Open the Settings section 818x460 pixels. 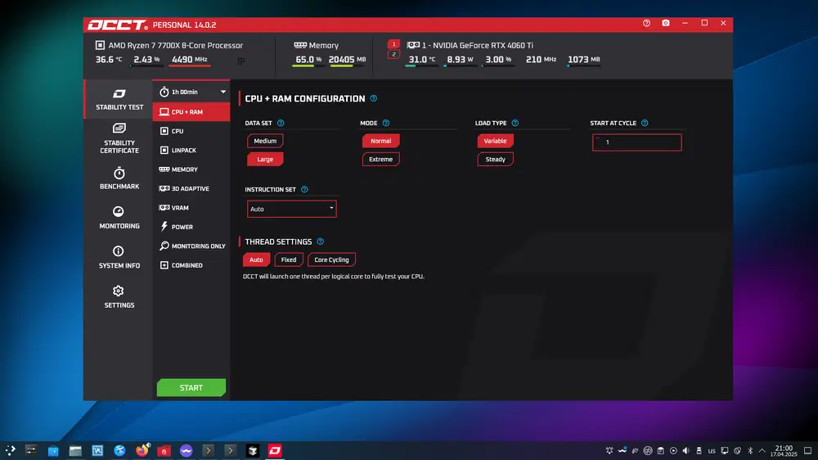[119, 297]
